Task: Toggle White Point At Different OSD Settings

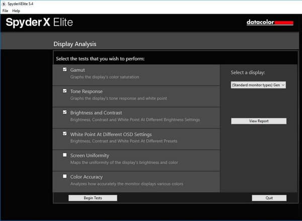Action: [65, 134]
